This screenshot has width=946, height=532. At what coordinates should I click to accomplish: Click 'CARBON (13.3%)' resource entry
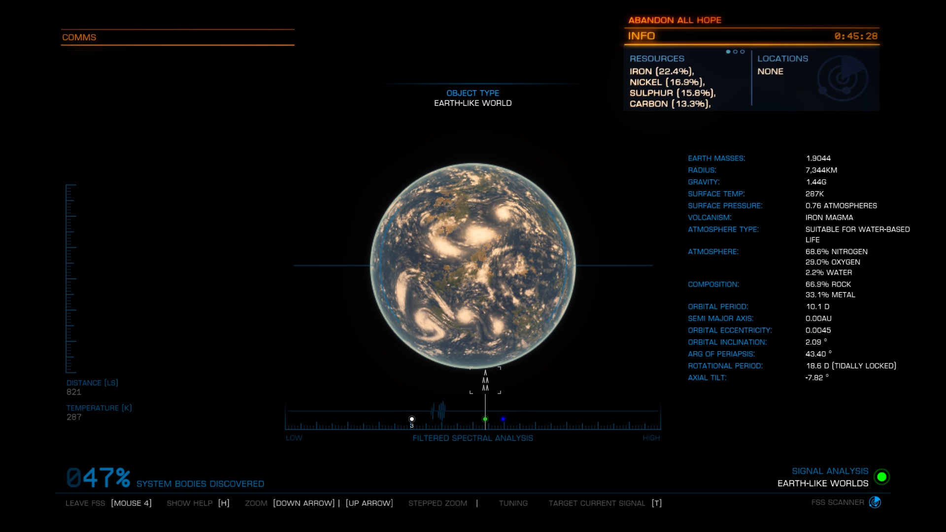[x=670, y=104]
